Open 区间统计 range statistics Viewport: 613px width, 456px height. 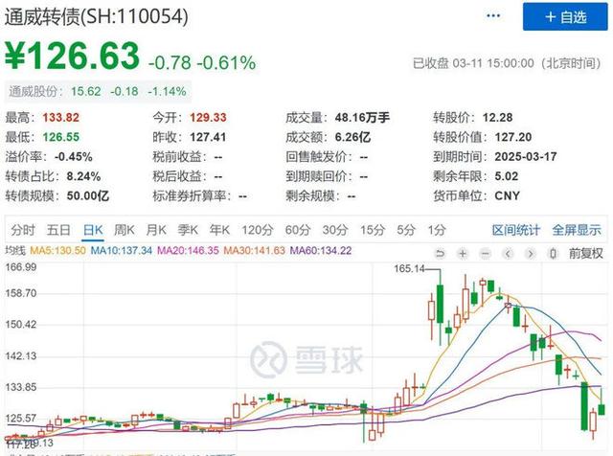tap(515, 230)
